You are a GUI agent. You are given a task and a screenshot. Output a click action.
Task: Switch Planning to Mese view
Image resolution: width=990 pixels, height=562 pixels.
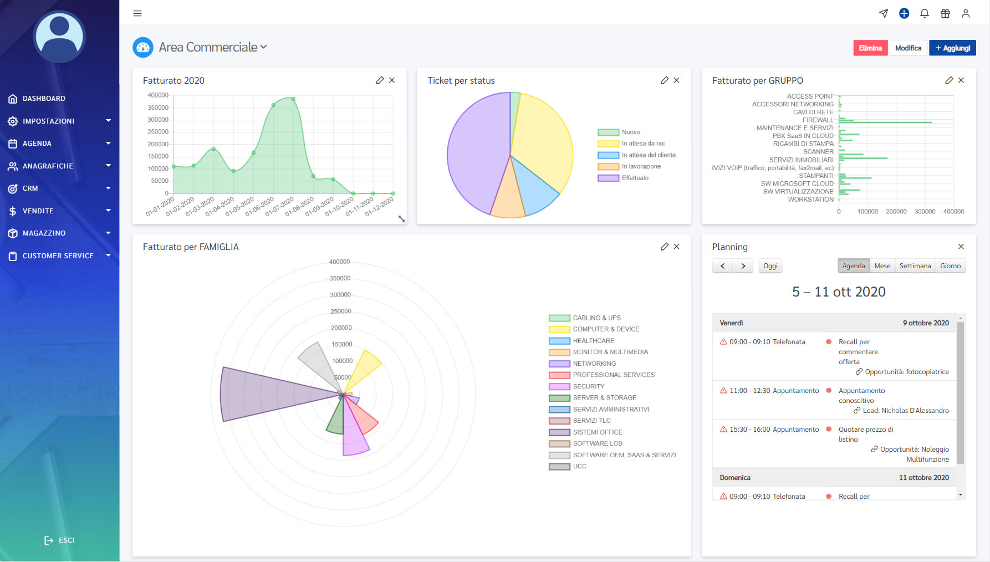pyautogui.click(x=882, y=266)
